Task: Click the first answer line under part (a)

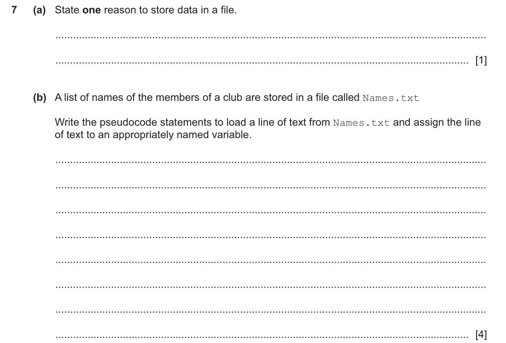Action: [270, 37]
